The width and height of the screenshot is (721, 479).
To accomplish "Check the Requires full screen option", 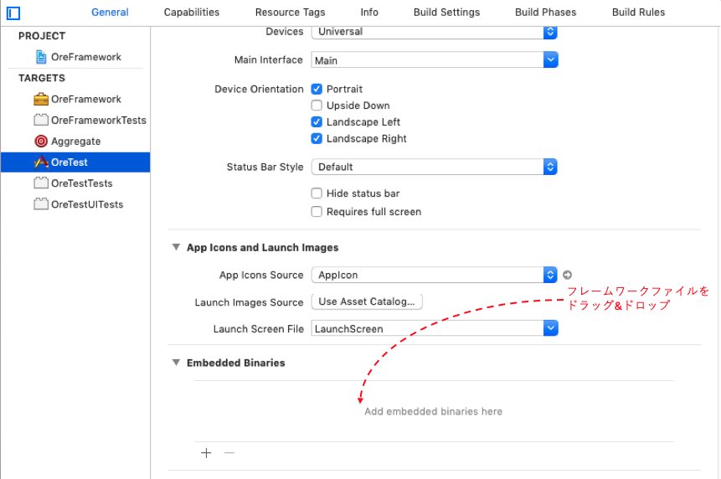I will click(x=317, y=212).
